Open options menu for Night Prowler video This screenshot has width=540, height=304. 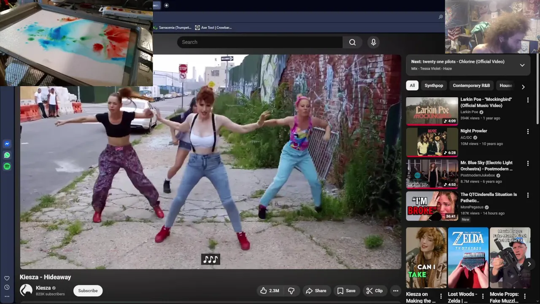[528, 132]
